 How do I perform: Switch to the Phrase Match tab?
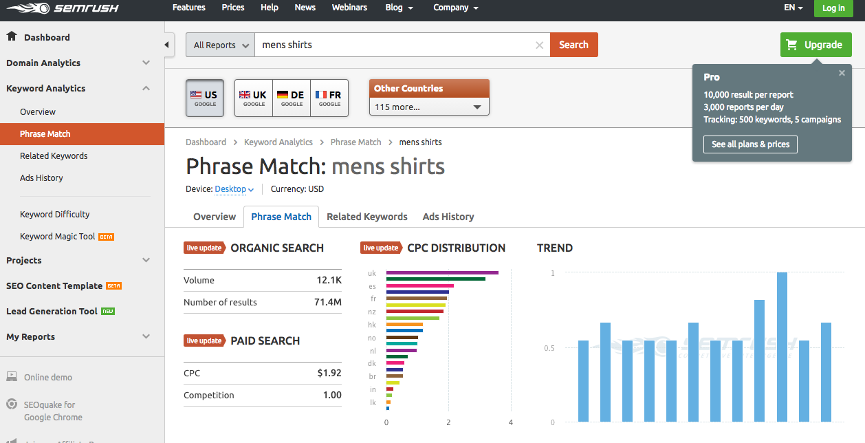click(281, 217)
